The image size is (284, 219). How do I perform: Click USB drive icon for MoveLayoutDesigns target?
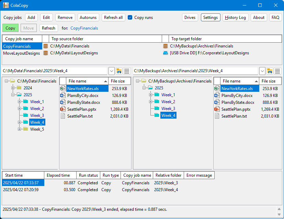[x=166, y=53]
